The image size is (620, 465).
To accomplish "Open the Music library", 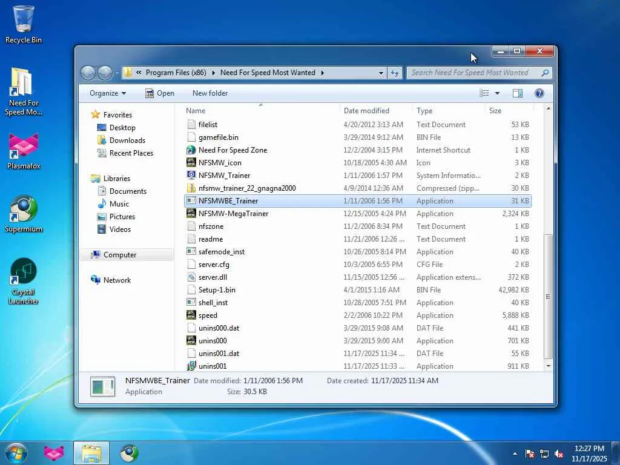I will click(119, 203).
